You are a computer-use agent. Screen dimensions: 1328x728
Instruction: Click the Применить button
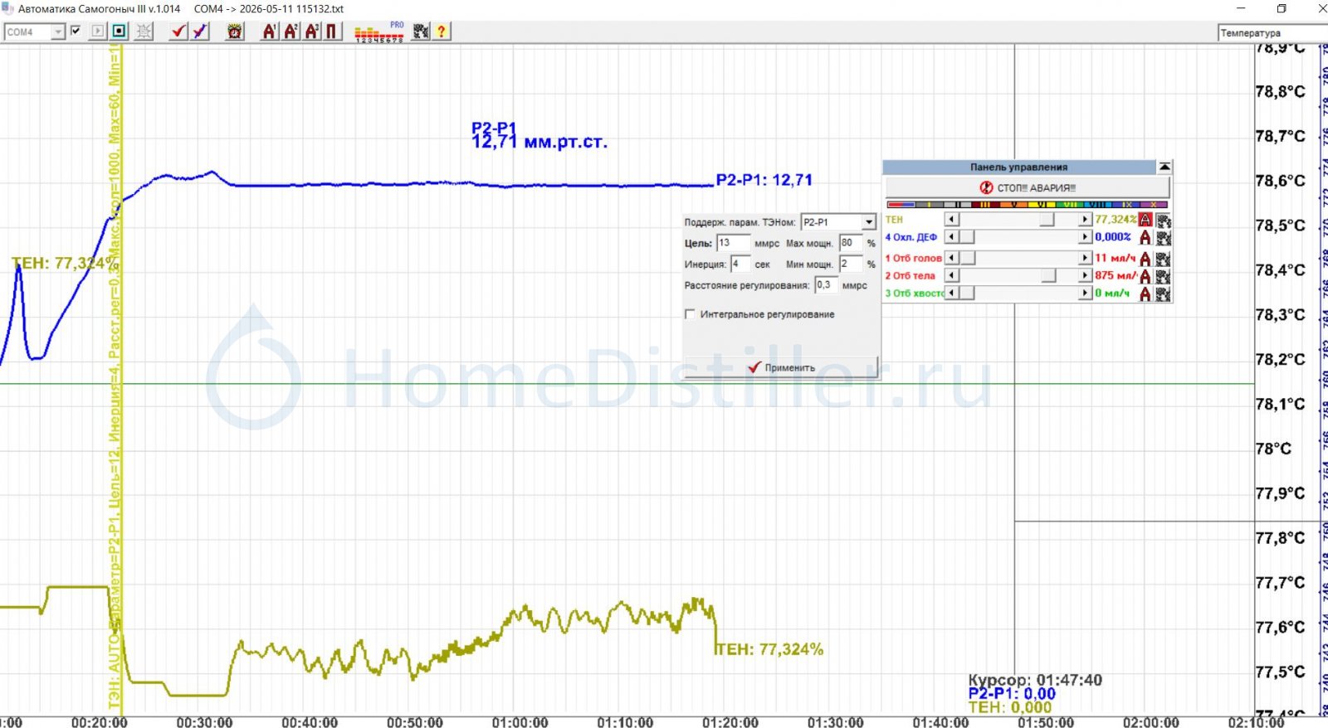[x=781, y=367]
